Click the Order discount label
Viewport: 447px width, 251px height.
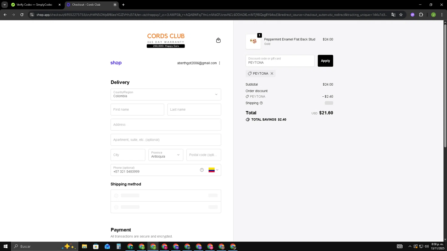tap(257, 91)
